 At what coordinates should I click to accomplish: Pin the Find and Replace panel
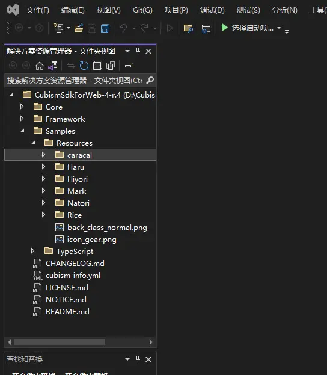coord(138,359)
